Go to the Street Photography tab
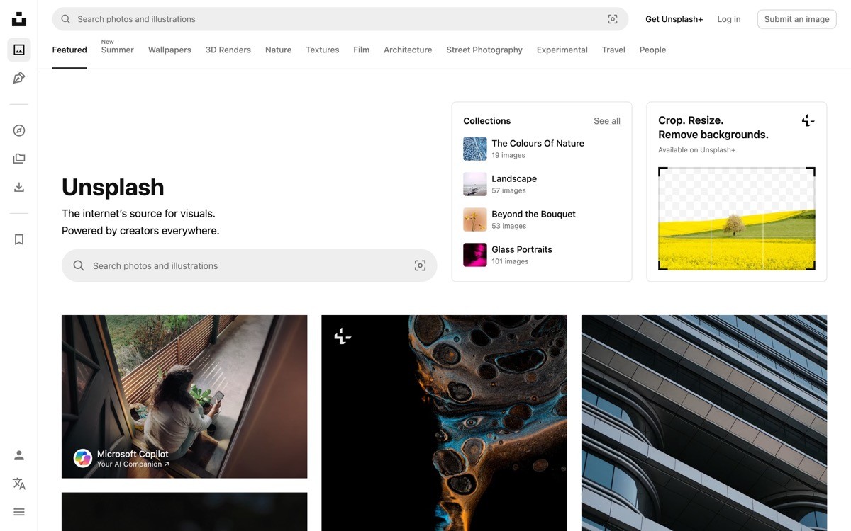Viewport: 851px width, 531px height. click(x=484, y=50)
